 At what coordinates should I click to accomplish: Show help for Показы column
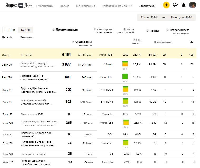[147, 31]
